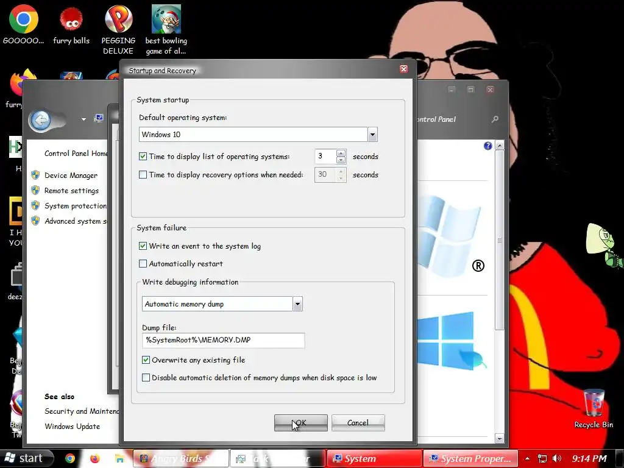Click the System window scrollbar thumb

pos(500,240)
